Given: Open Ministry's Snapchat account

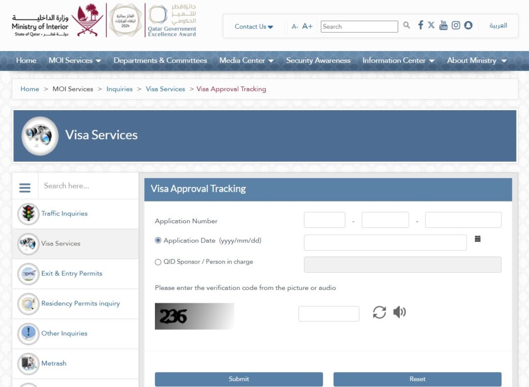Looking at the screenshot, I should 468,25.
